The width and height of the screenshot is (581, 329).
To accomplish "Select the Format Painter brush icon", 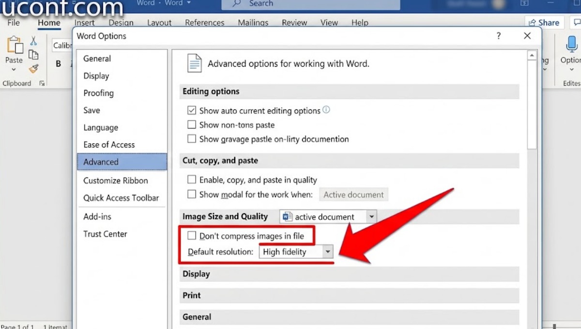I will (x=33, y=69).
